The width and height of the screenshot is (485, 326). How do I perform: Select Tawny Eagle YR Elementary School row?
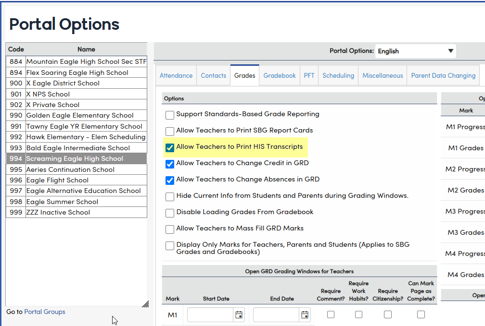(x=77, y=126)
